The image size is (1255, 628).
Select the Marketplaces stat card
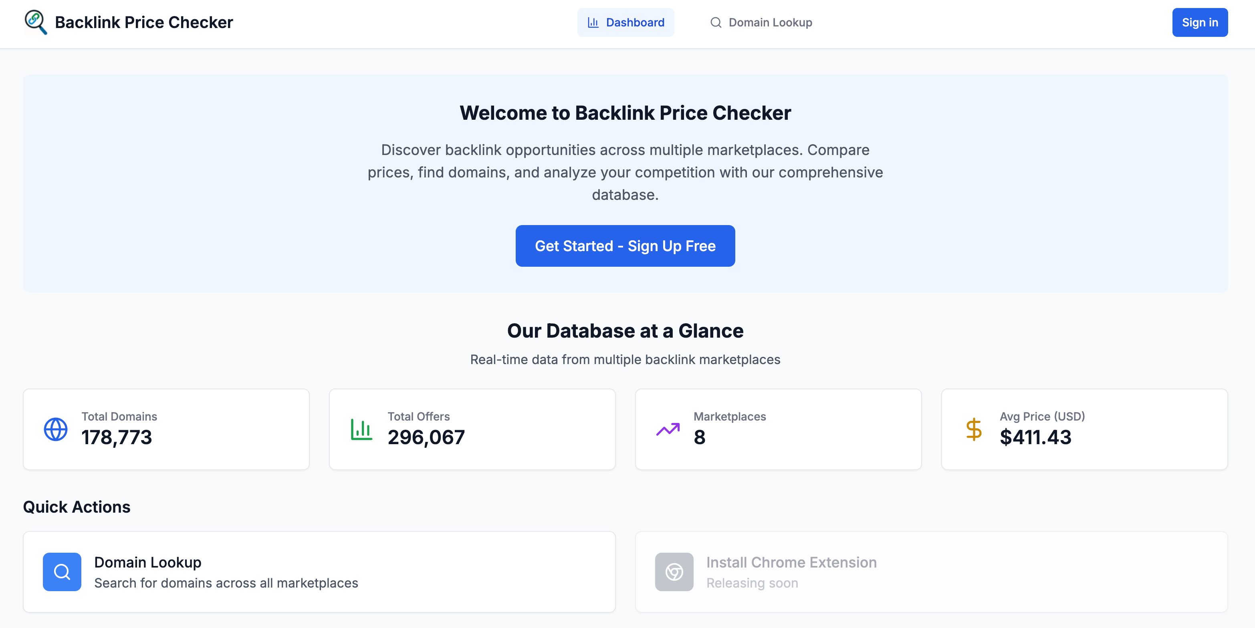[778, 429]
